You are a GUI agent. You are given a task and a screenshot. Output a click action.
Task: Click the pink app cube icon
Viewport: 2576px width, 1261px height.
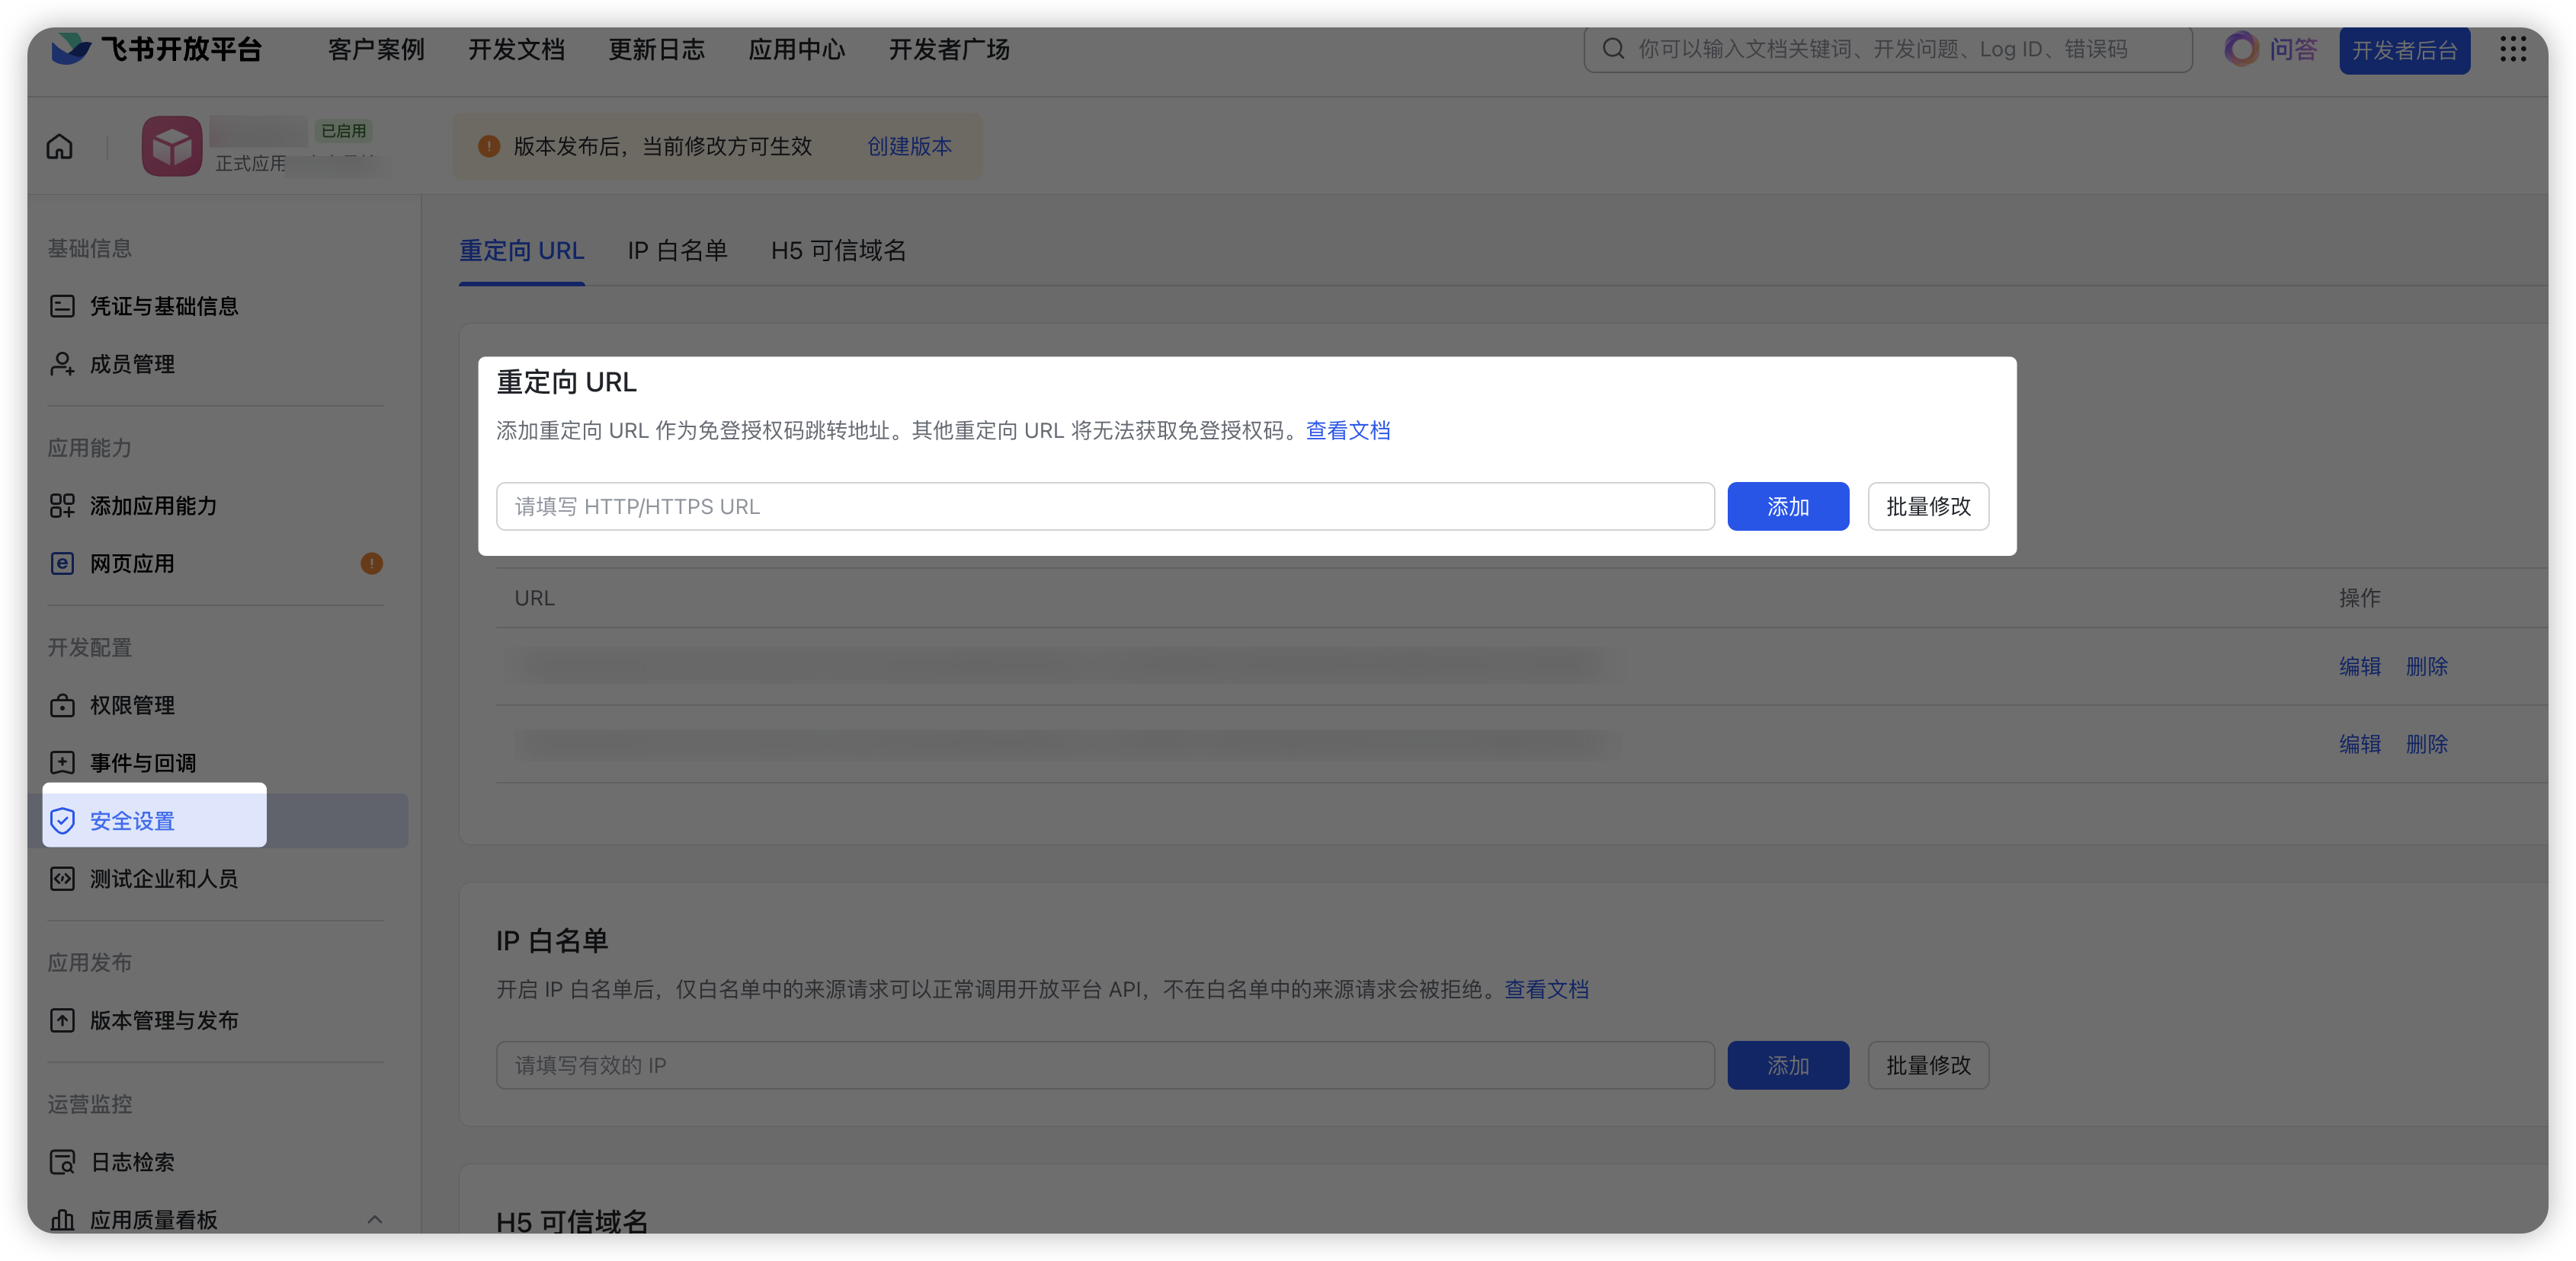coord(172,147)
